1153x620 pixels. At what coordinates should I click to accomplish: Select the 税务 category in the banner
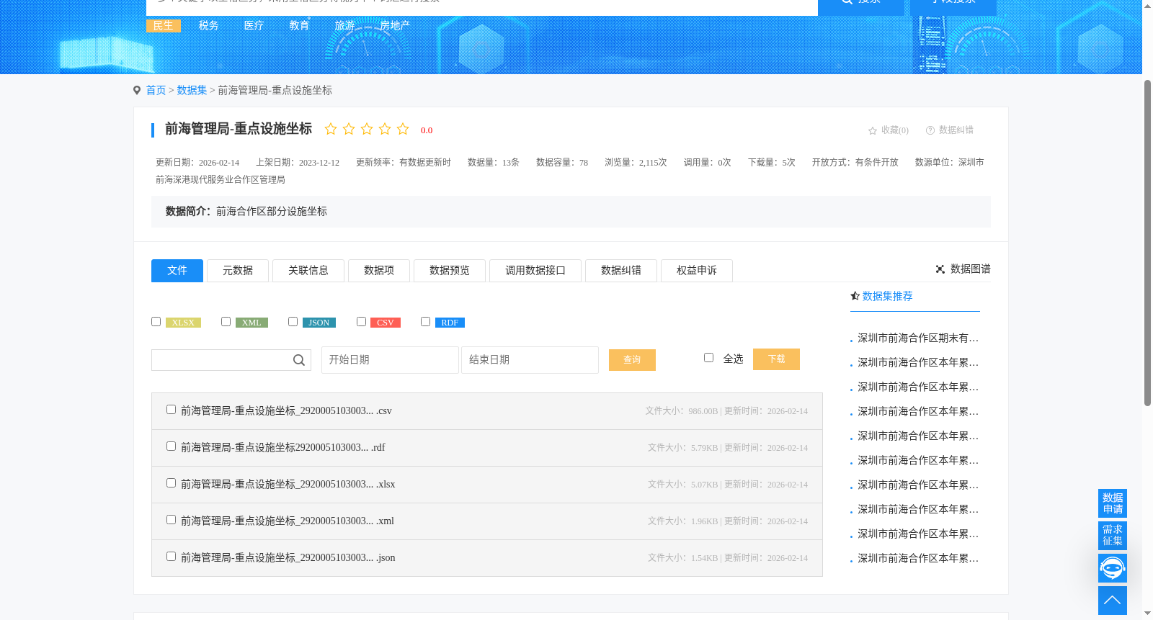[x=209, y=26]
